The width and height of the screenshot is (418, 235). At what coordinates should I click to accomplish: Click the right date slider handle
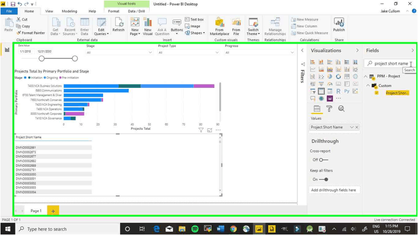75,58
